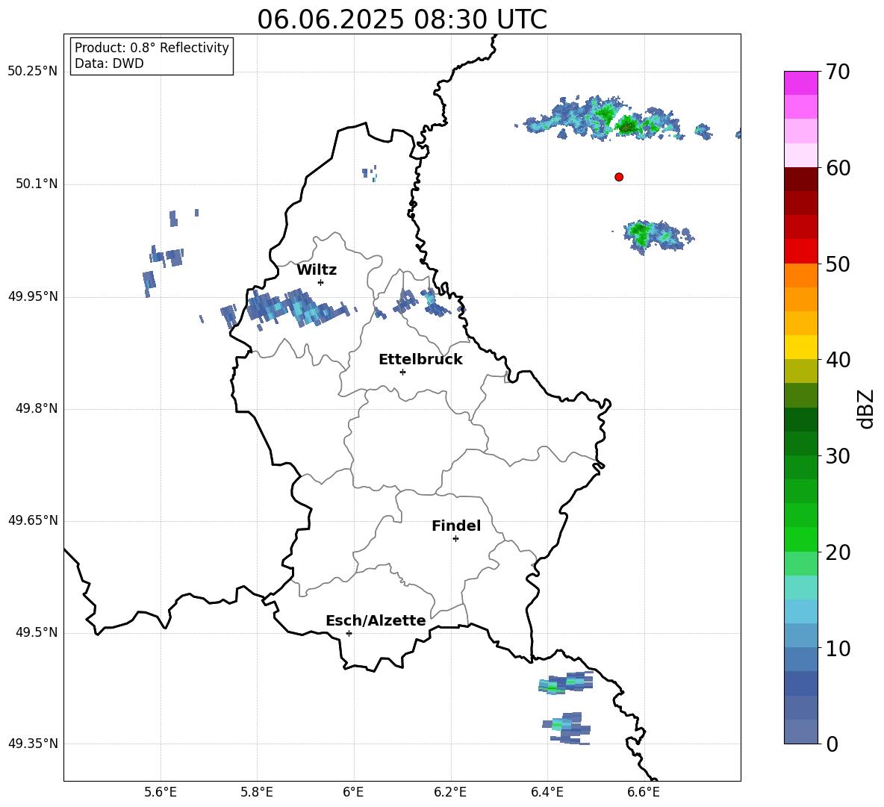Image resolution: width=884 pixels, height=807 pixels.
Task: Click the 30 value on the colorbar
Action: click(x=838, y=456)
